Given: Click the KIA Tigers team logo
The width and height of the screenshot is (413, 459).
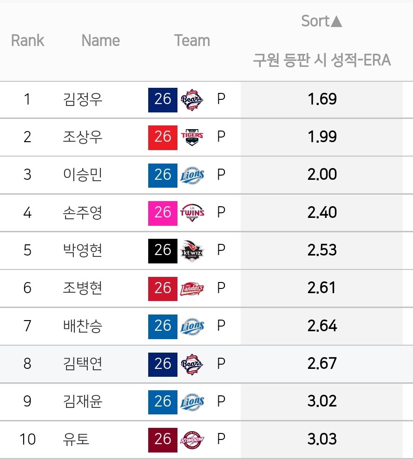Looking at the screenshot, I should point(192,138).
